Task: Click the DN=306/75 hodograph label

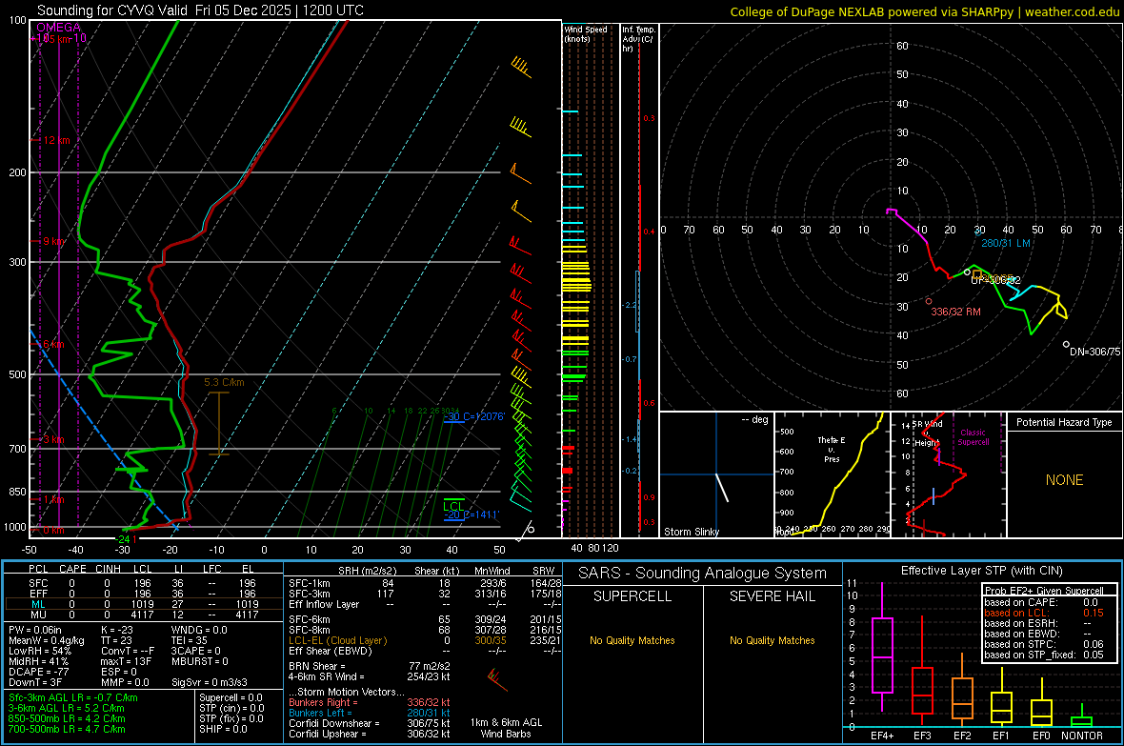Action: [x=1094, y=353]
